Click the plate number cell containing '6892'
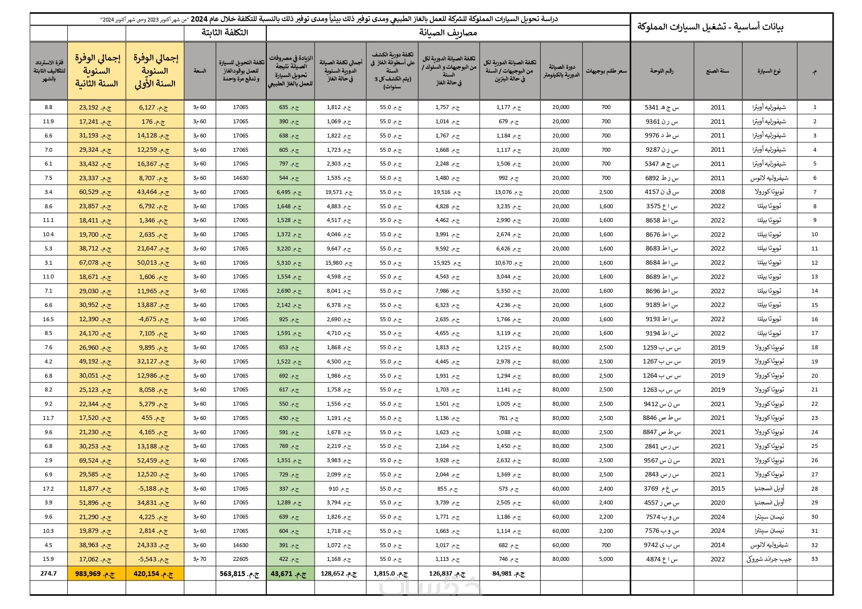This screenshot has width=862, height=609. 661,178
